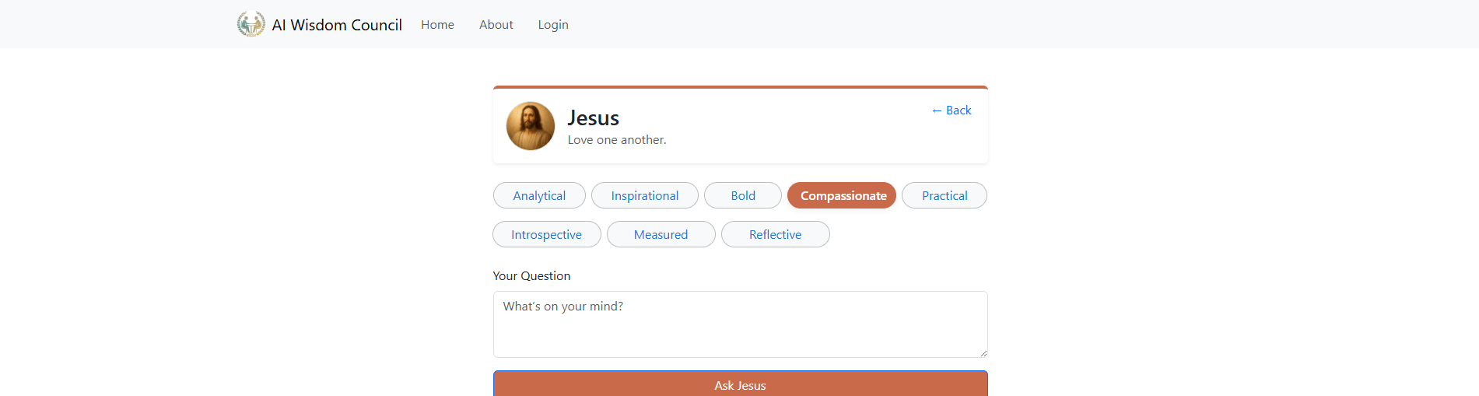
Task: Click the AI Wisdom Council logo icon
Action: (251, 24)
